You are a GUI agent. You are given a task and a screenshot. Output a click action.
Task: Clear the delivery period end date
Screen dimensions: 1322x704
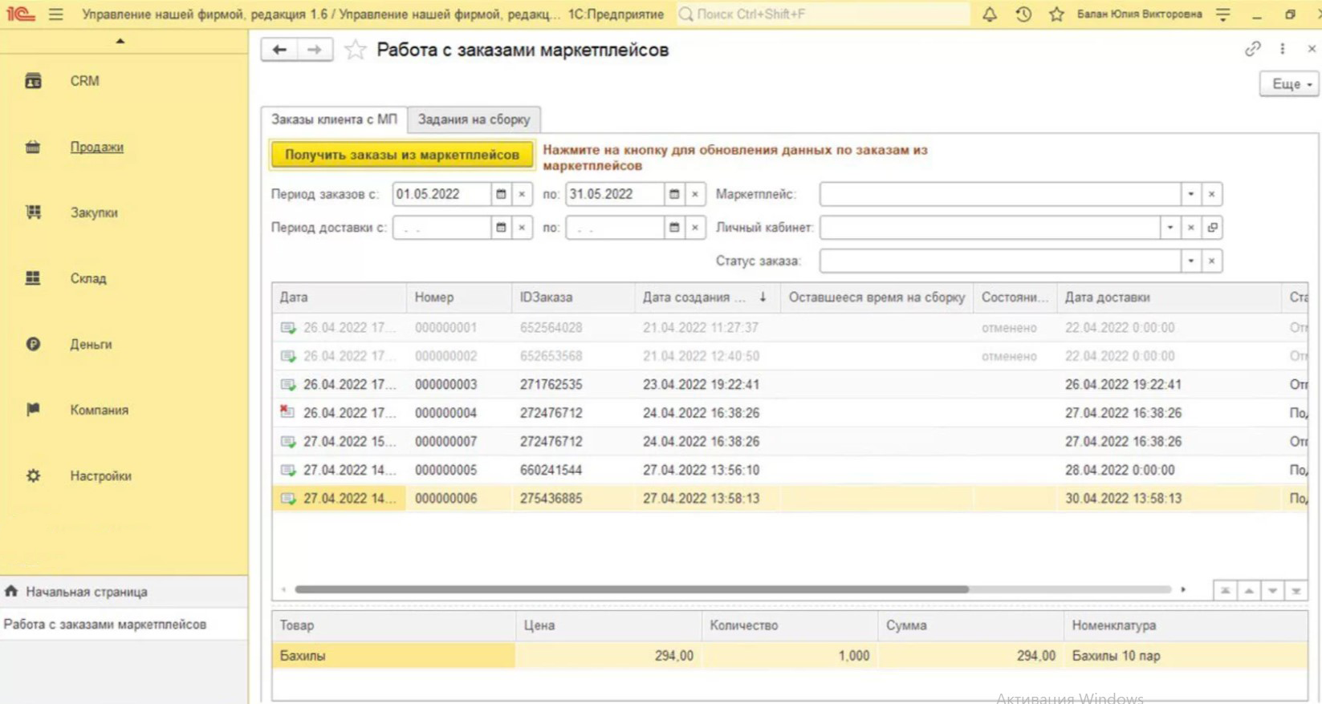click(695, 228)
